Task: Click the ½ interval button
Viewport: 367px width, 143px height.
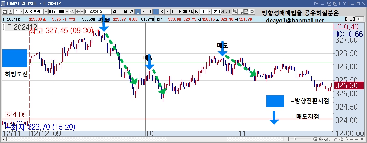Action: (196, 12)
